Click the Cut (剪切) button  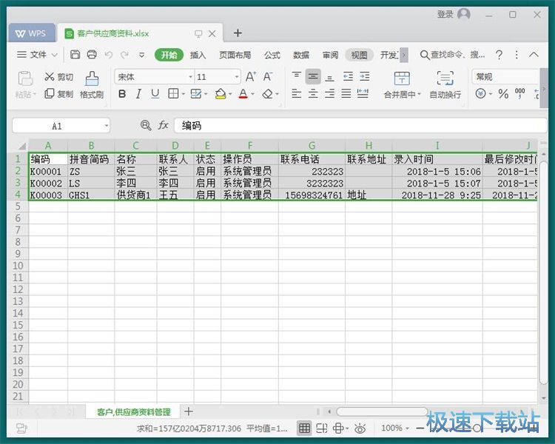(x=58, y=77)
